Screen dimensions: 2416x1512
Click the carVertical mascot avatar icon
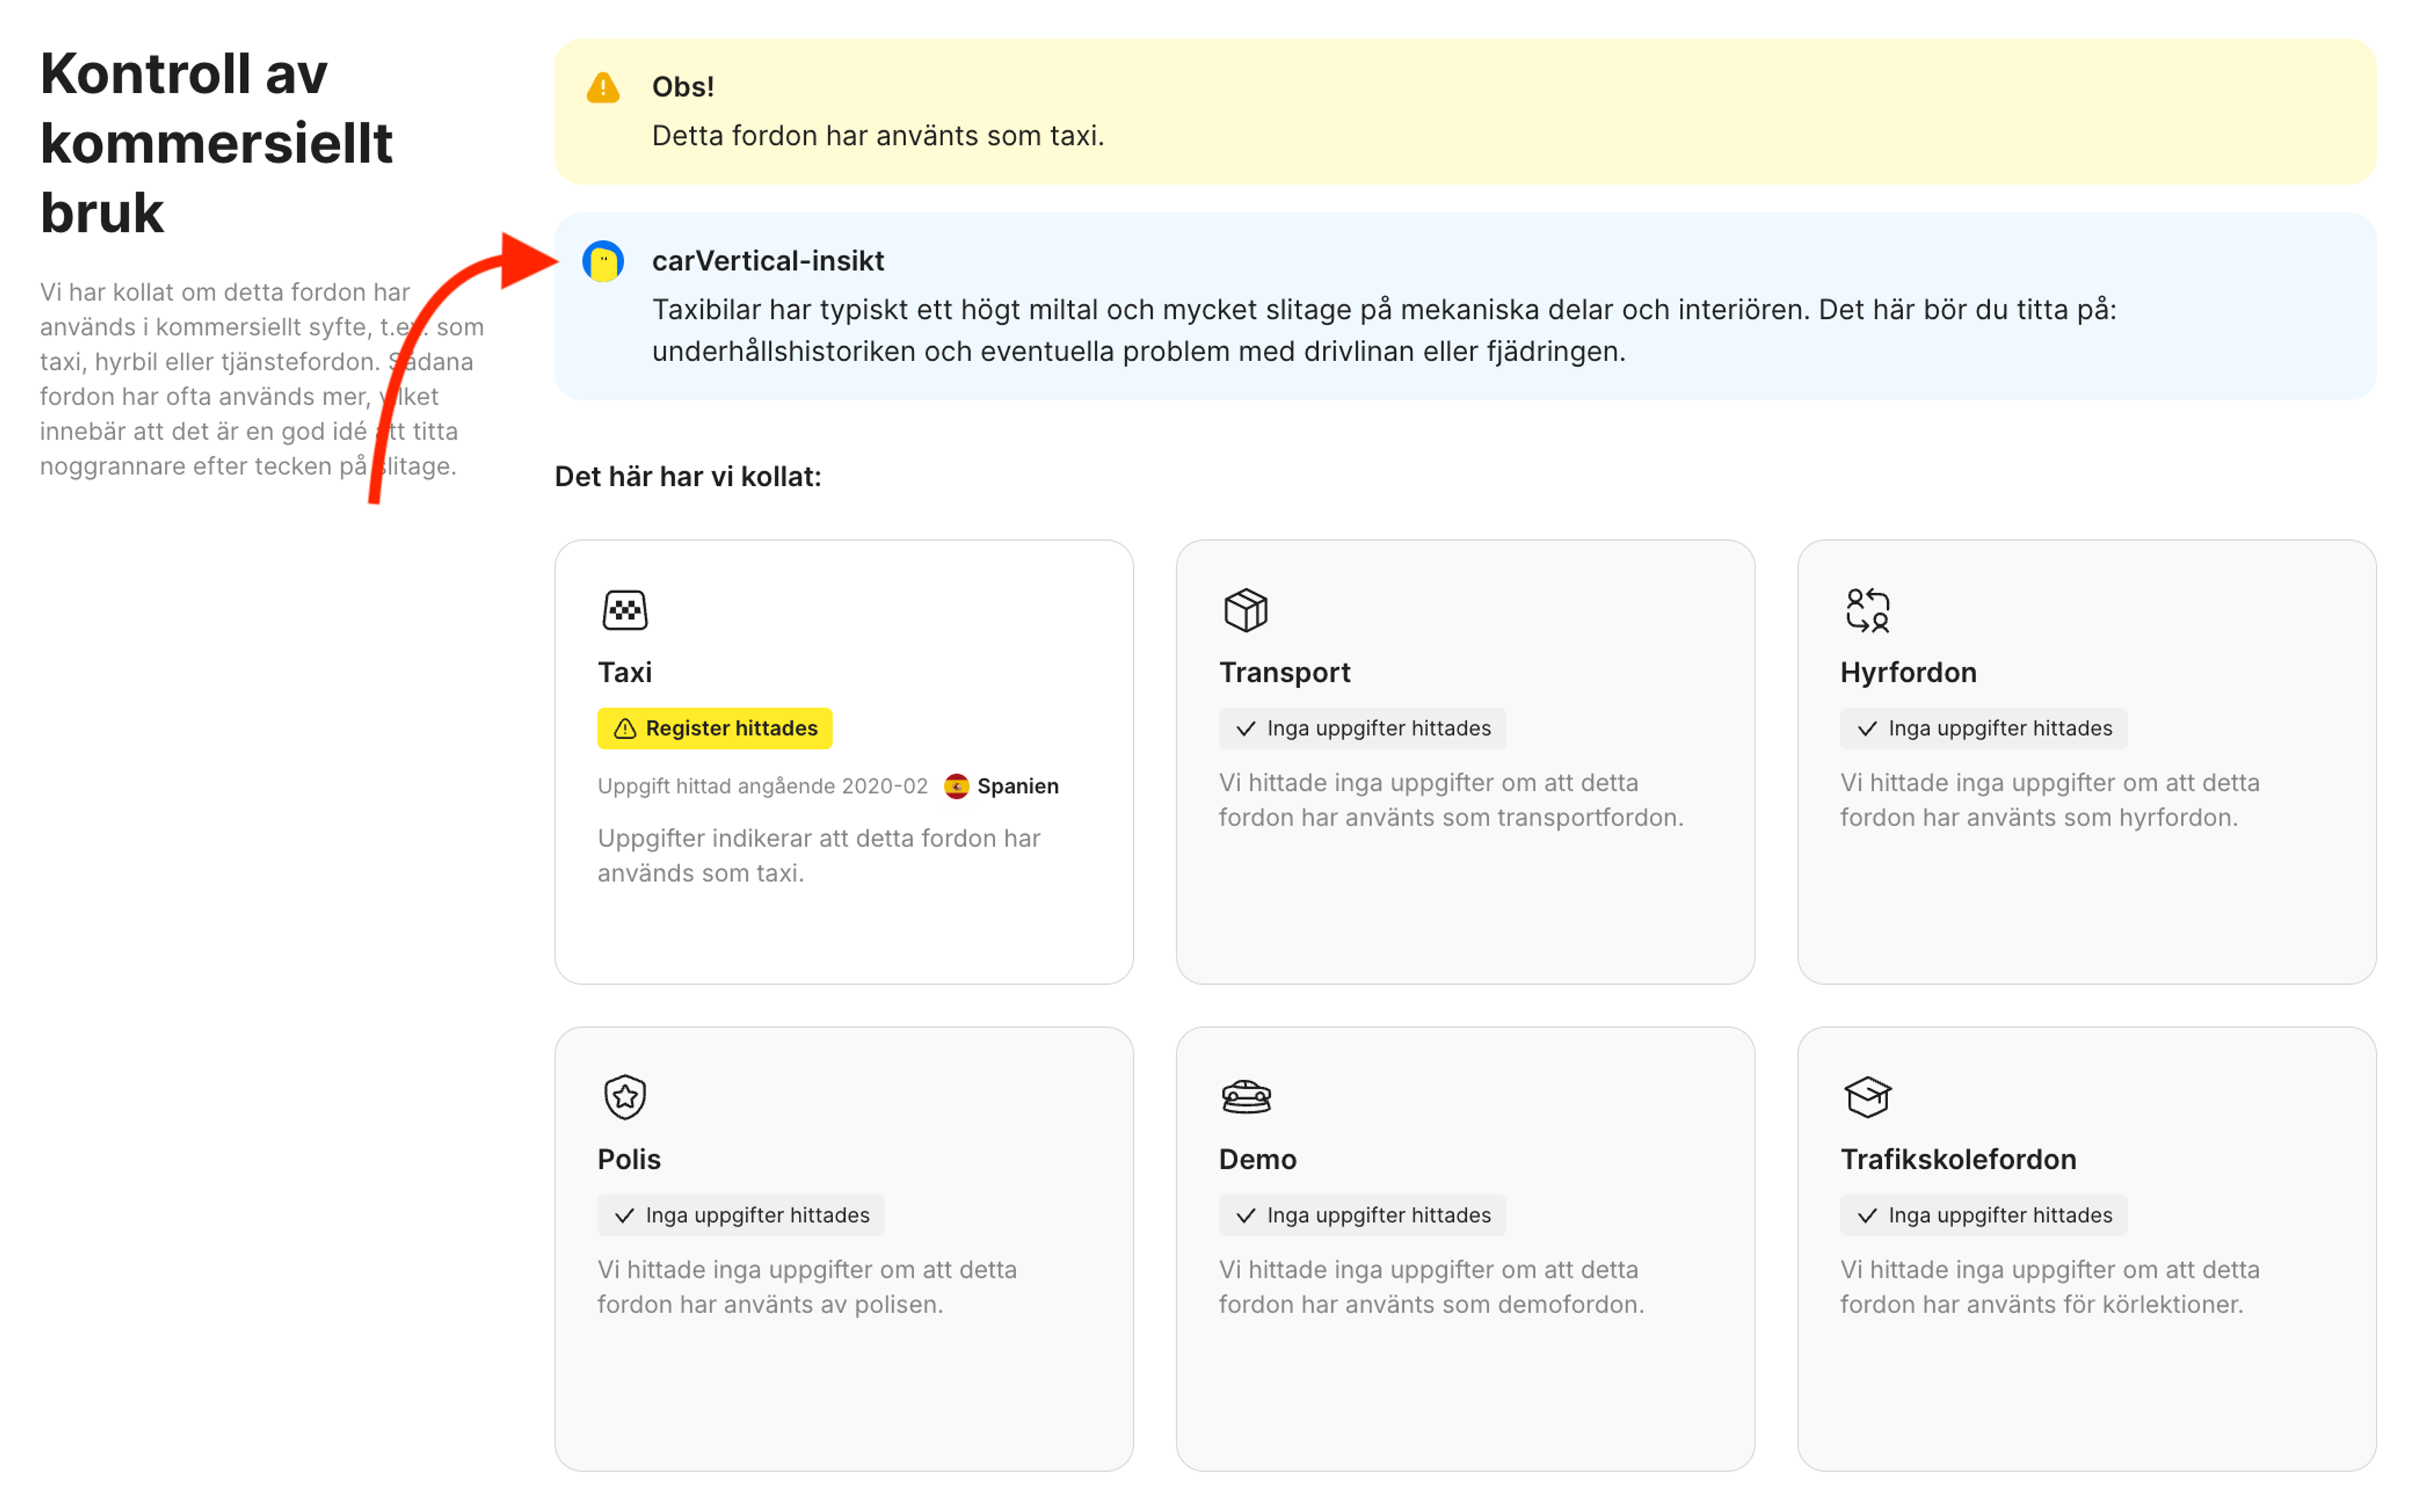603,262
